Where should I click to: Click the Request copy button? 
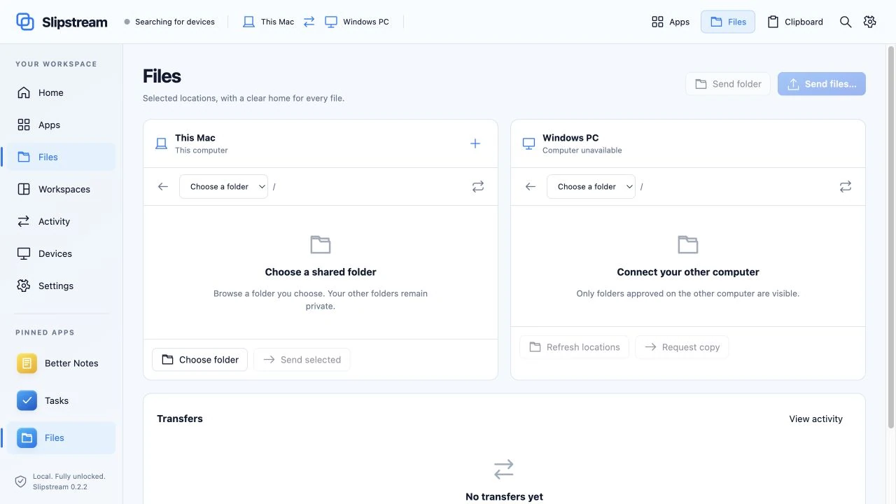pos(682,347)
